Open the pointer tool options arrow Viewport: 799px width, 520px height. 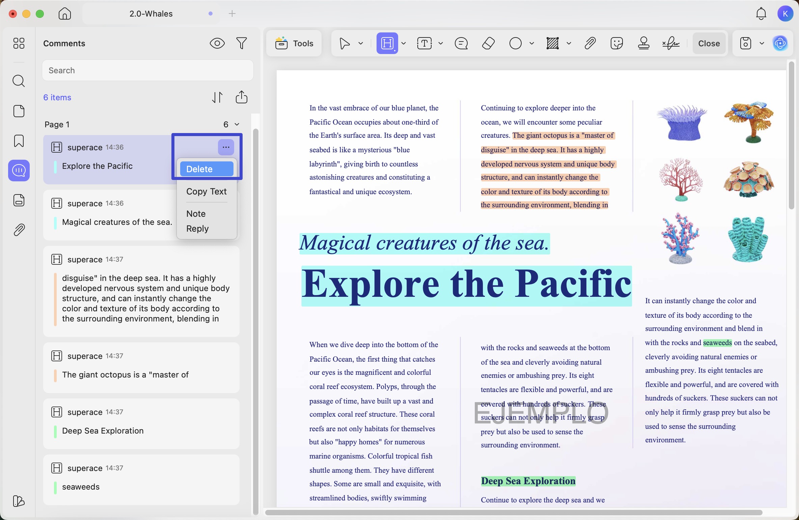[x=361, y=44]
